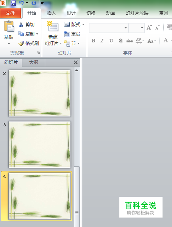Viewport: 172px width, 227px height.
Task: Click the slide pane scrollbar thumb
Action: 77,197
